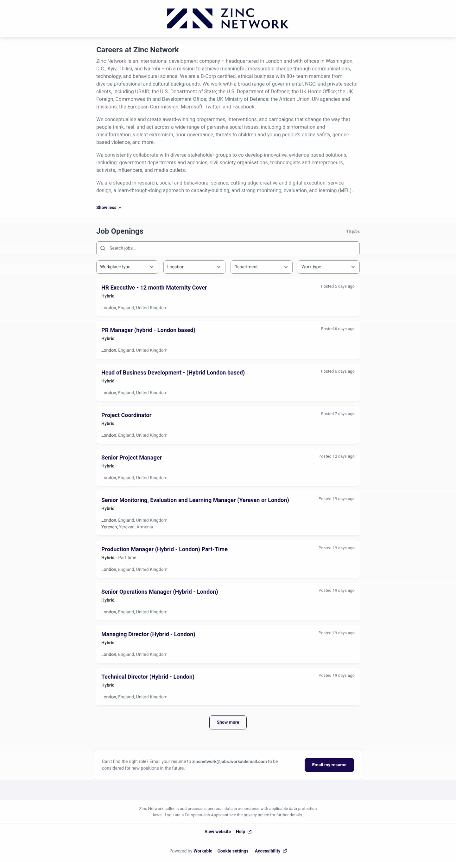Open the privacy notice link
The height and width of the screenshot is (862, 456).
[x=256, y=815]
